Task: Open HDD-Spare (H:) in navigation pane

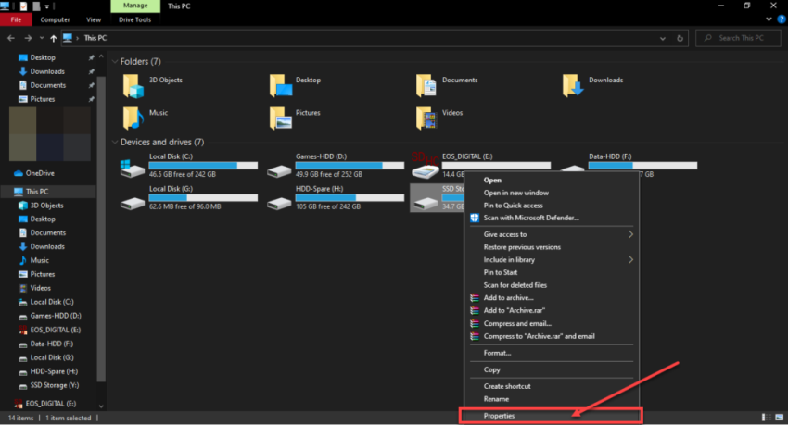Action: coord(48,372)
